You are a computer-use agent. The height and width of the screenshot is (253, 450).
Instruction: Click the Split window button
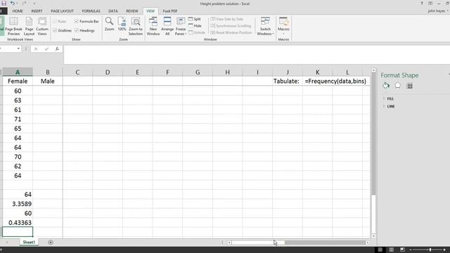click(195, 19)
